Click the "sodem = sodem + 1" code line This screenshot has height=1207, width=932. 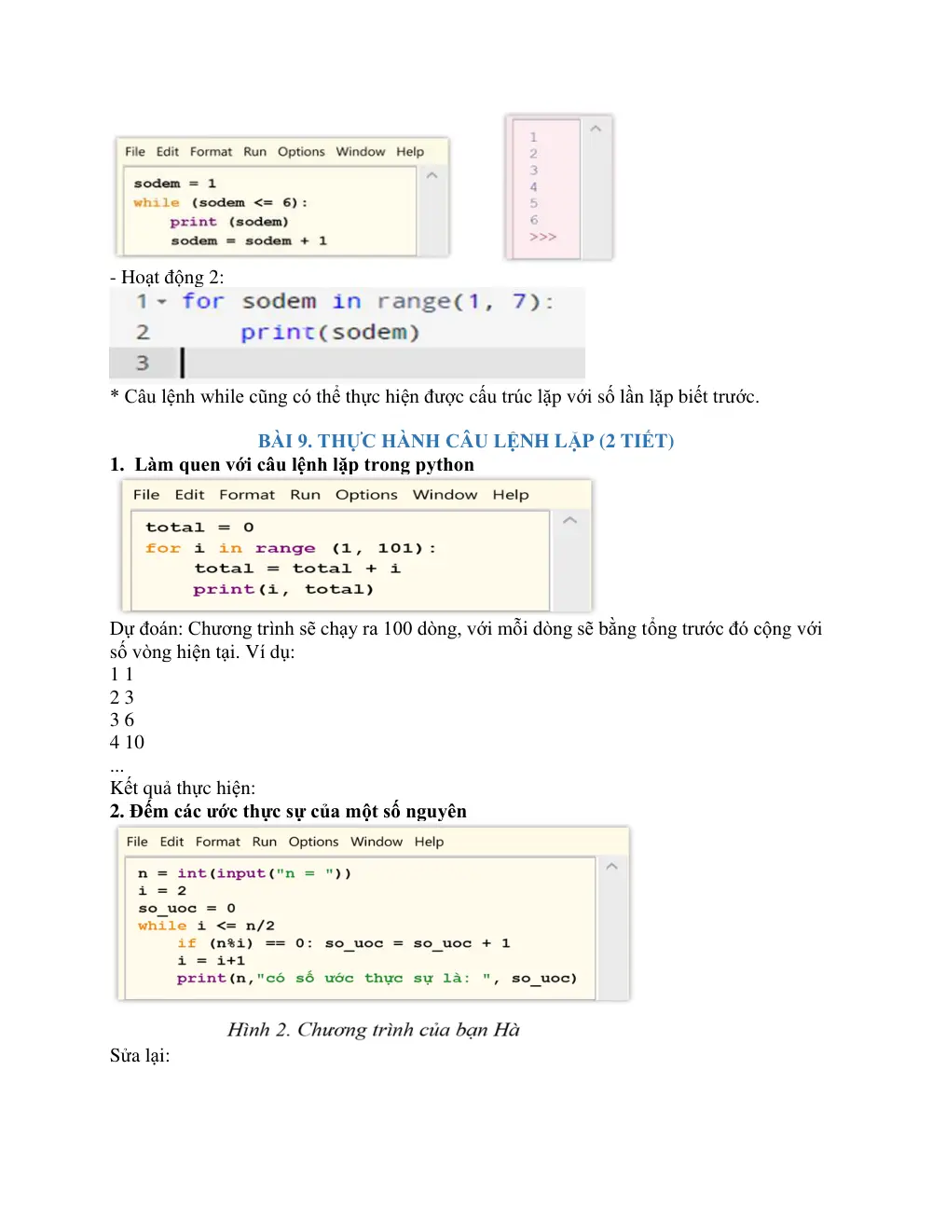point(249,240)
